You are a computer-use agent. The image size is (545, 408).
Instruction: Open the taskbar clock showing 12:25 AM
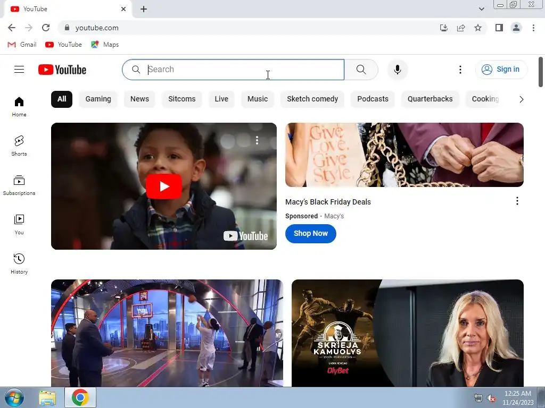pyautogui.click(x=517, y=398)
